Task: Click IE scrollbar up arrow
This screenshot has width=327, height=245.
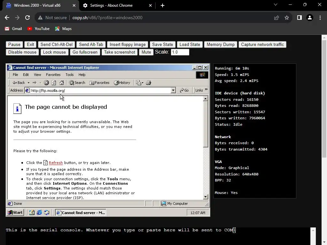Action: click(205, 99)
